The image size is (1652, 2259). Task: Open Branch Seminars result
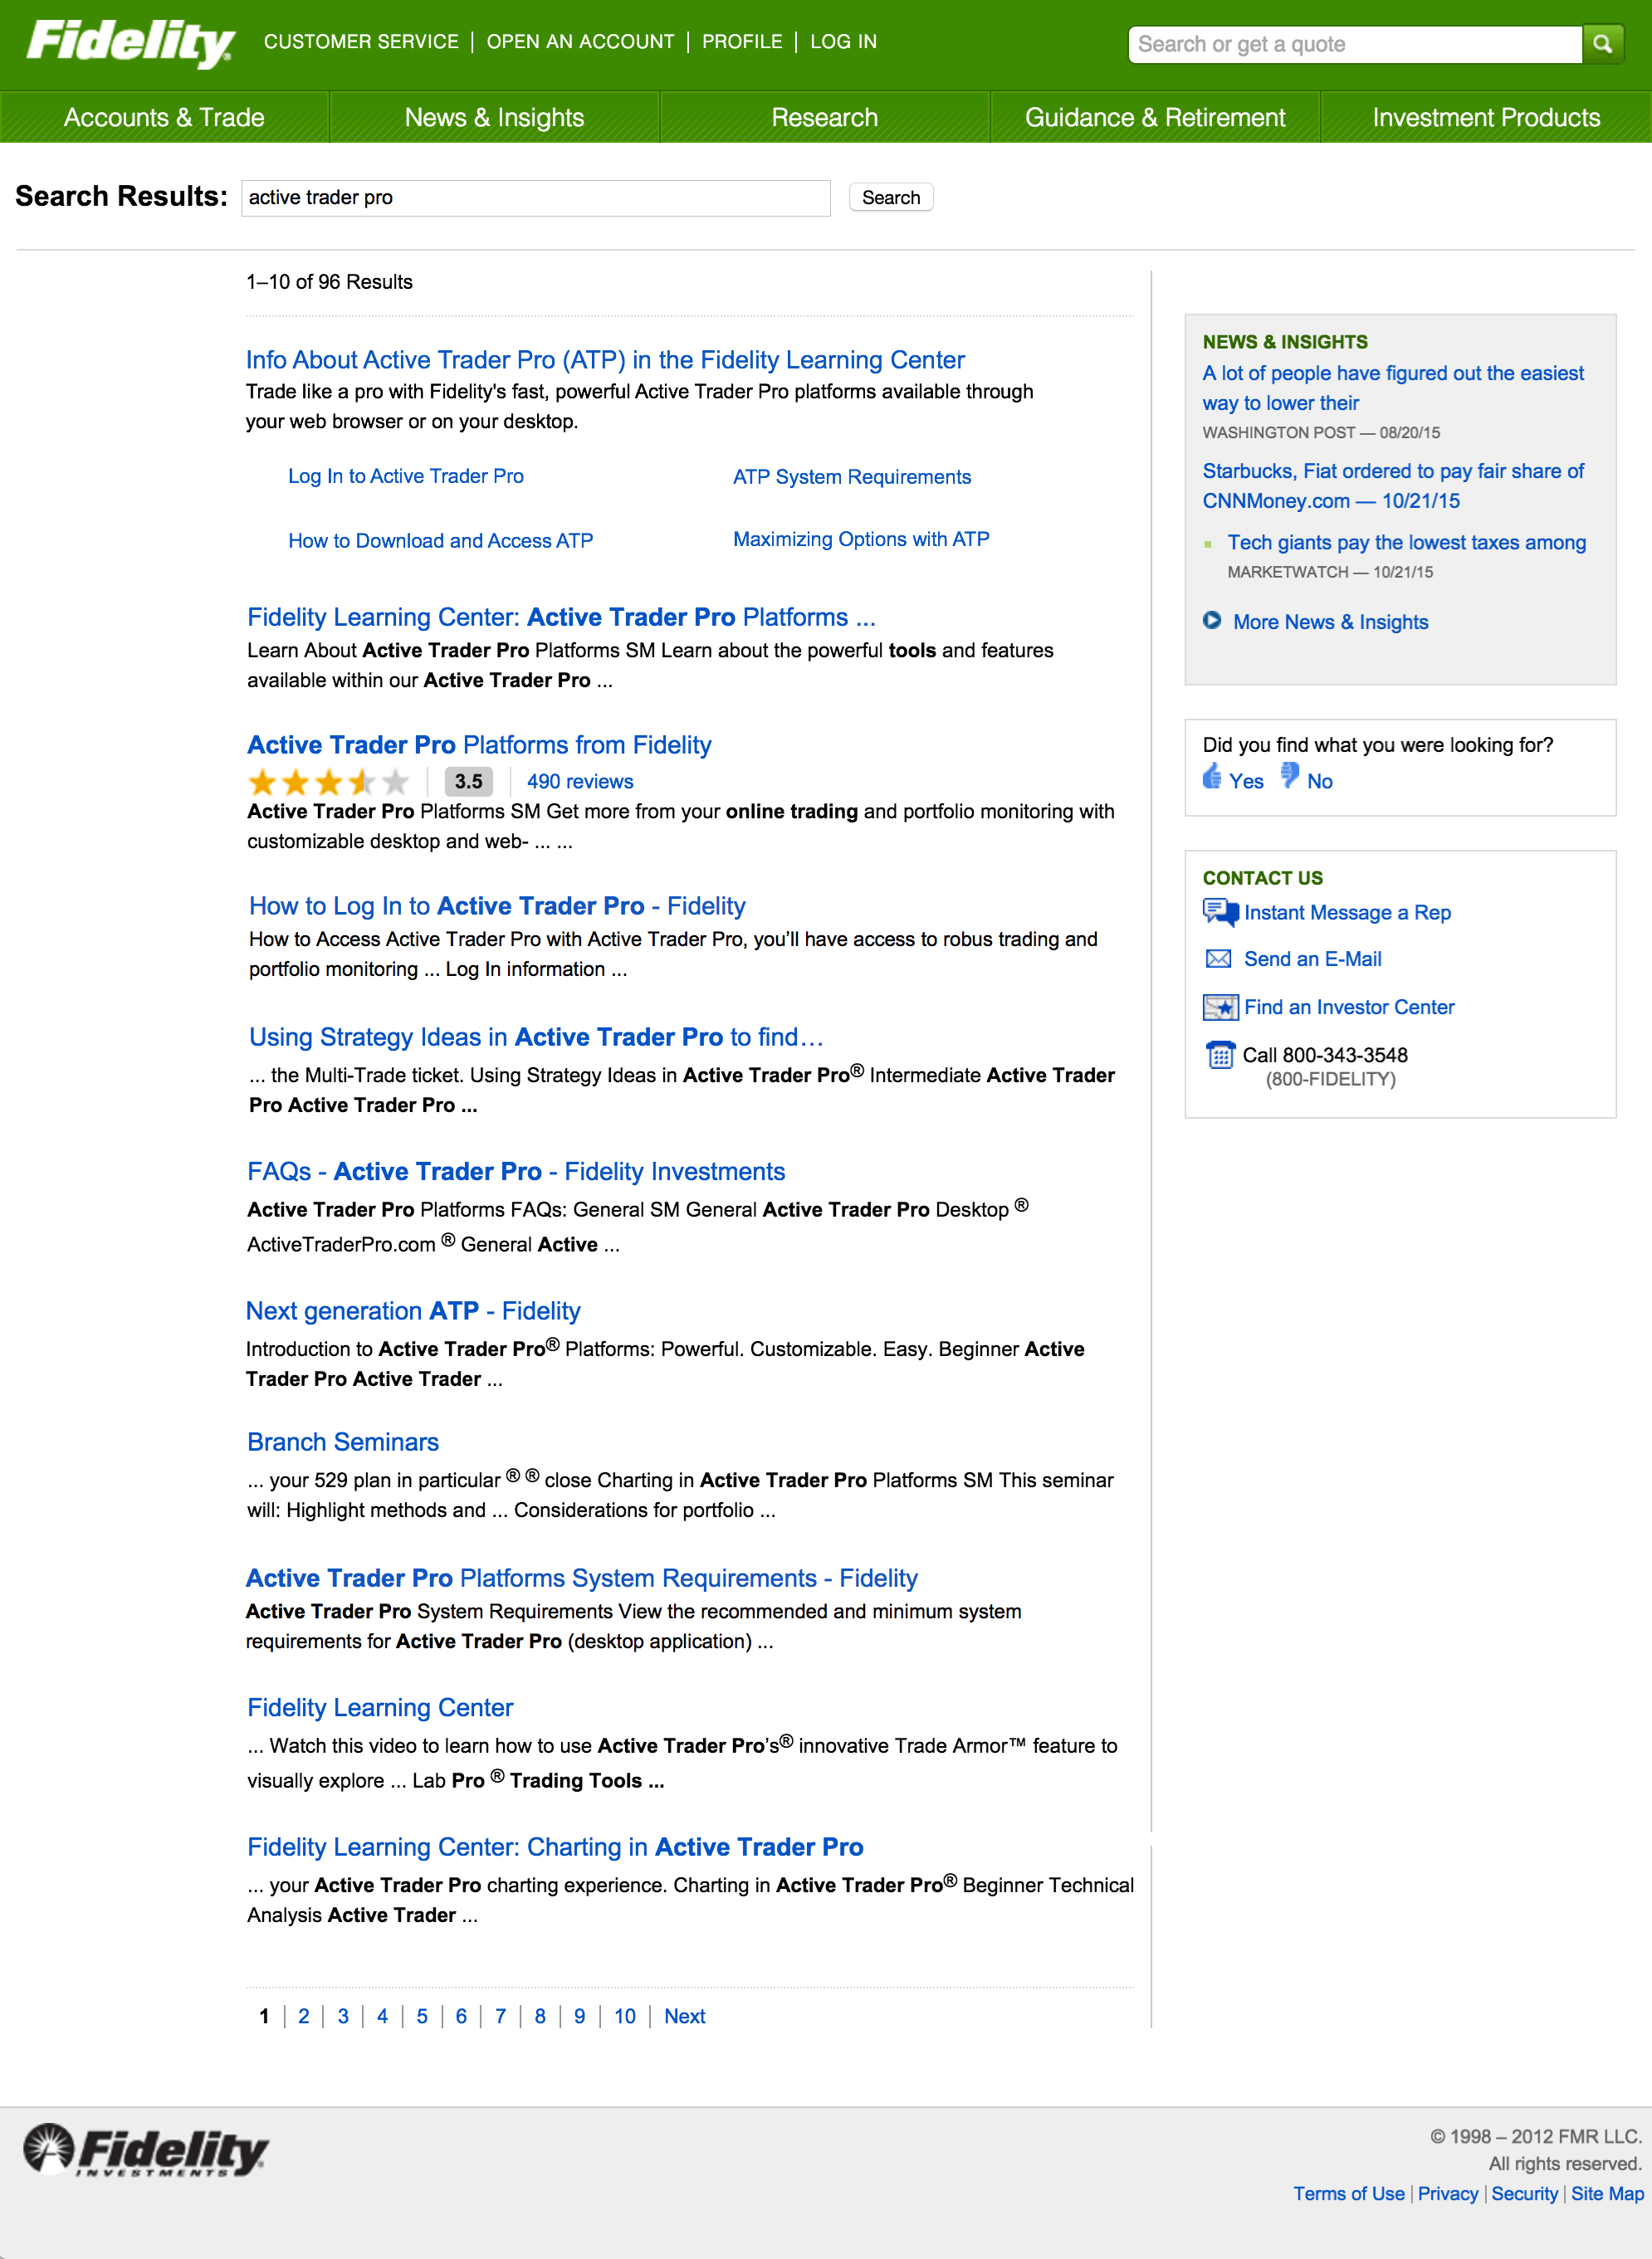343,1442
